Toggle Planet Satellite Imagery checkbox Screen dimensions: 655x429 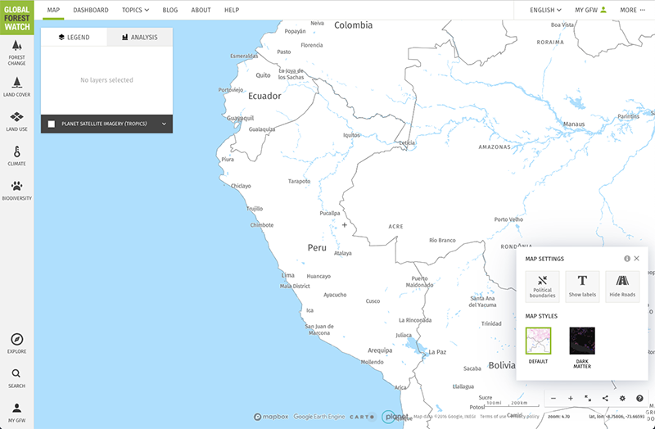pos(52,124)
